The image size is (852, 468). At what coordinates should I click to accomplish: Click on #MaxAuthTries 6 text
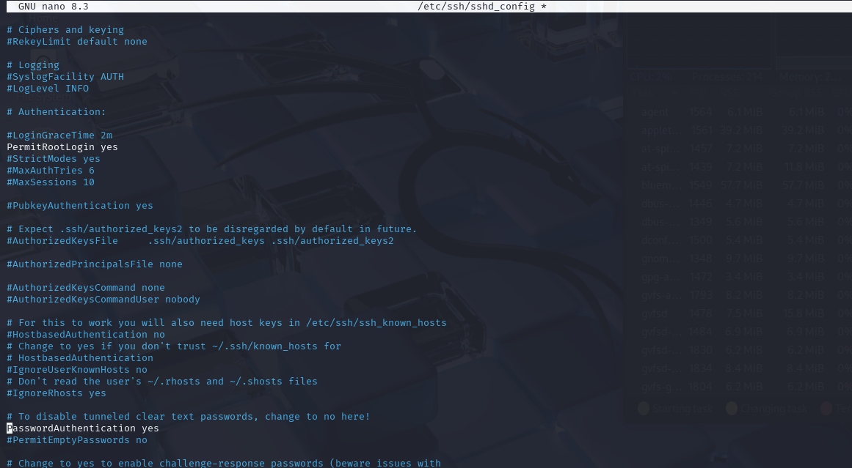click(x=50, y=171)
